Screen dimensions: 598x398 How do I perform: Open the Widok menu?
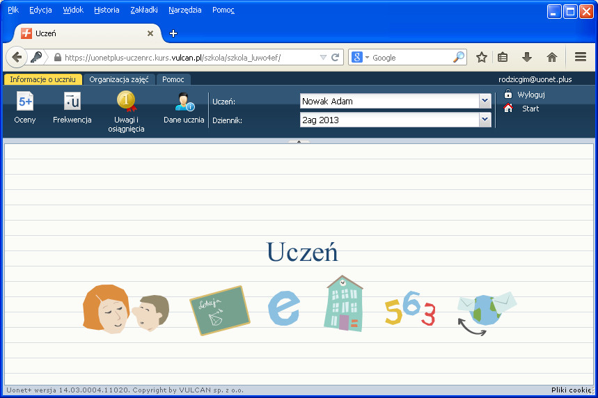tap(73, 10)
